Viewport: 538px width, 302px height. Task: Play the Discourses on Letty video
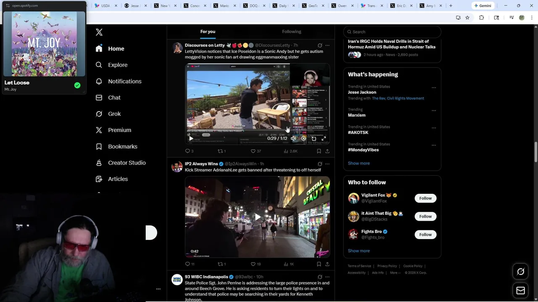tap(191, 138)
